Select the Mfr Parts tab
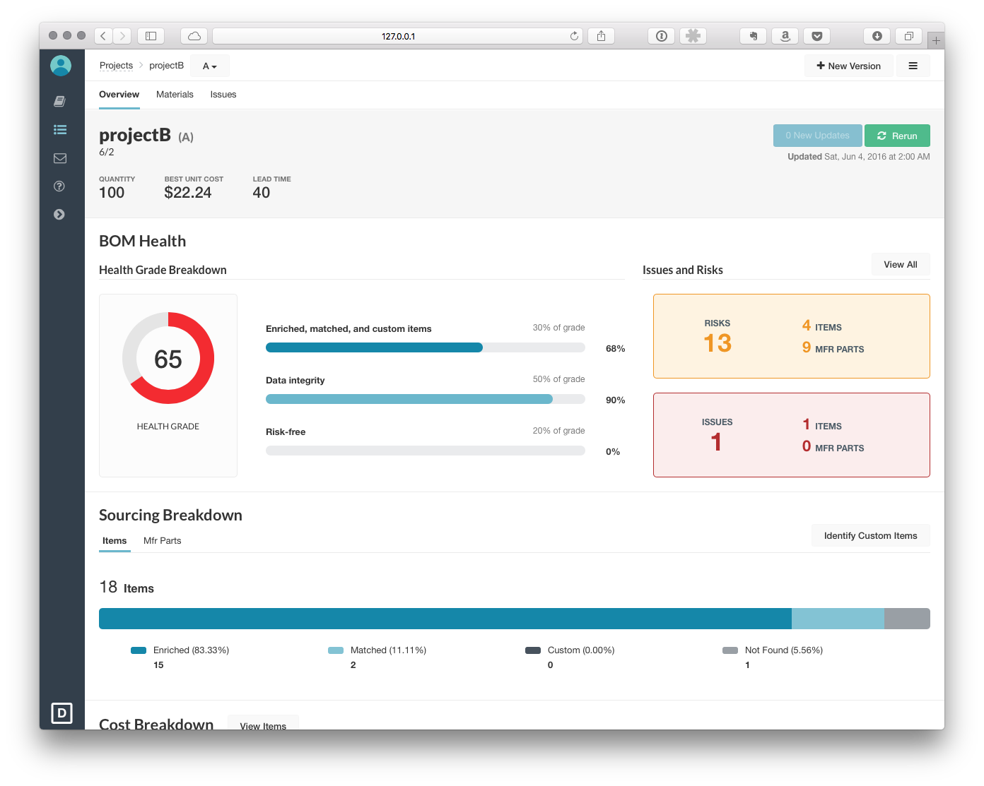 [x=162, y=541]
